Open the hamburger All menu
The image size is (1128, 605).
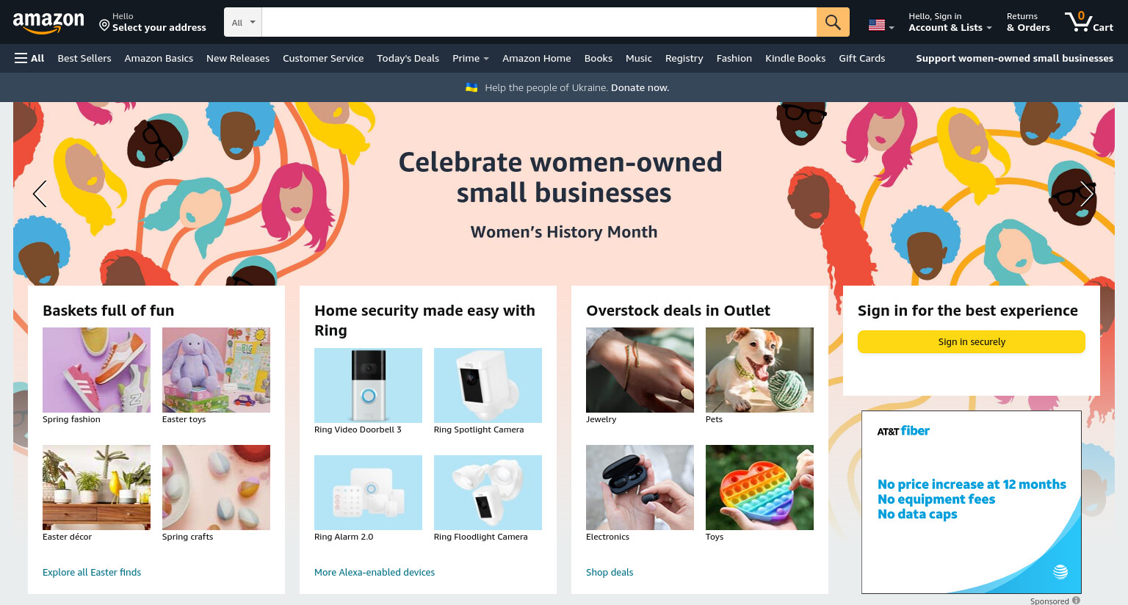(x=29, y=58)
